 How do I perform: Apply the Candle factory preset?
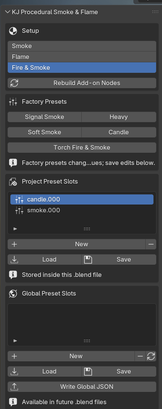point(119,132)
